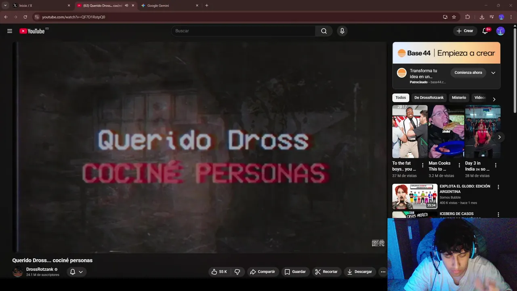Open media control icon in toolbar
The height and width of the screenshot is (291, 517).
(x=492, y=17)
